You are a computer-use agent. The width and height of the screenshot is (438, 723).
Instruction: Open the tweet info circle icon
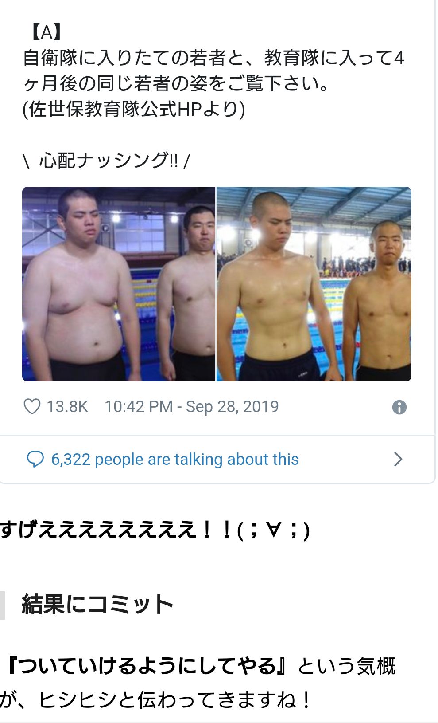399,407
